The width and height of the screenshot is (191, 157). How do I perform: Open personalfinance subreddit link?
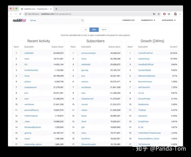coord(32,110)
